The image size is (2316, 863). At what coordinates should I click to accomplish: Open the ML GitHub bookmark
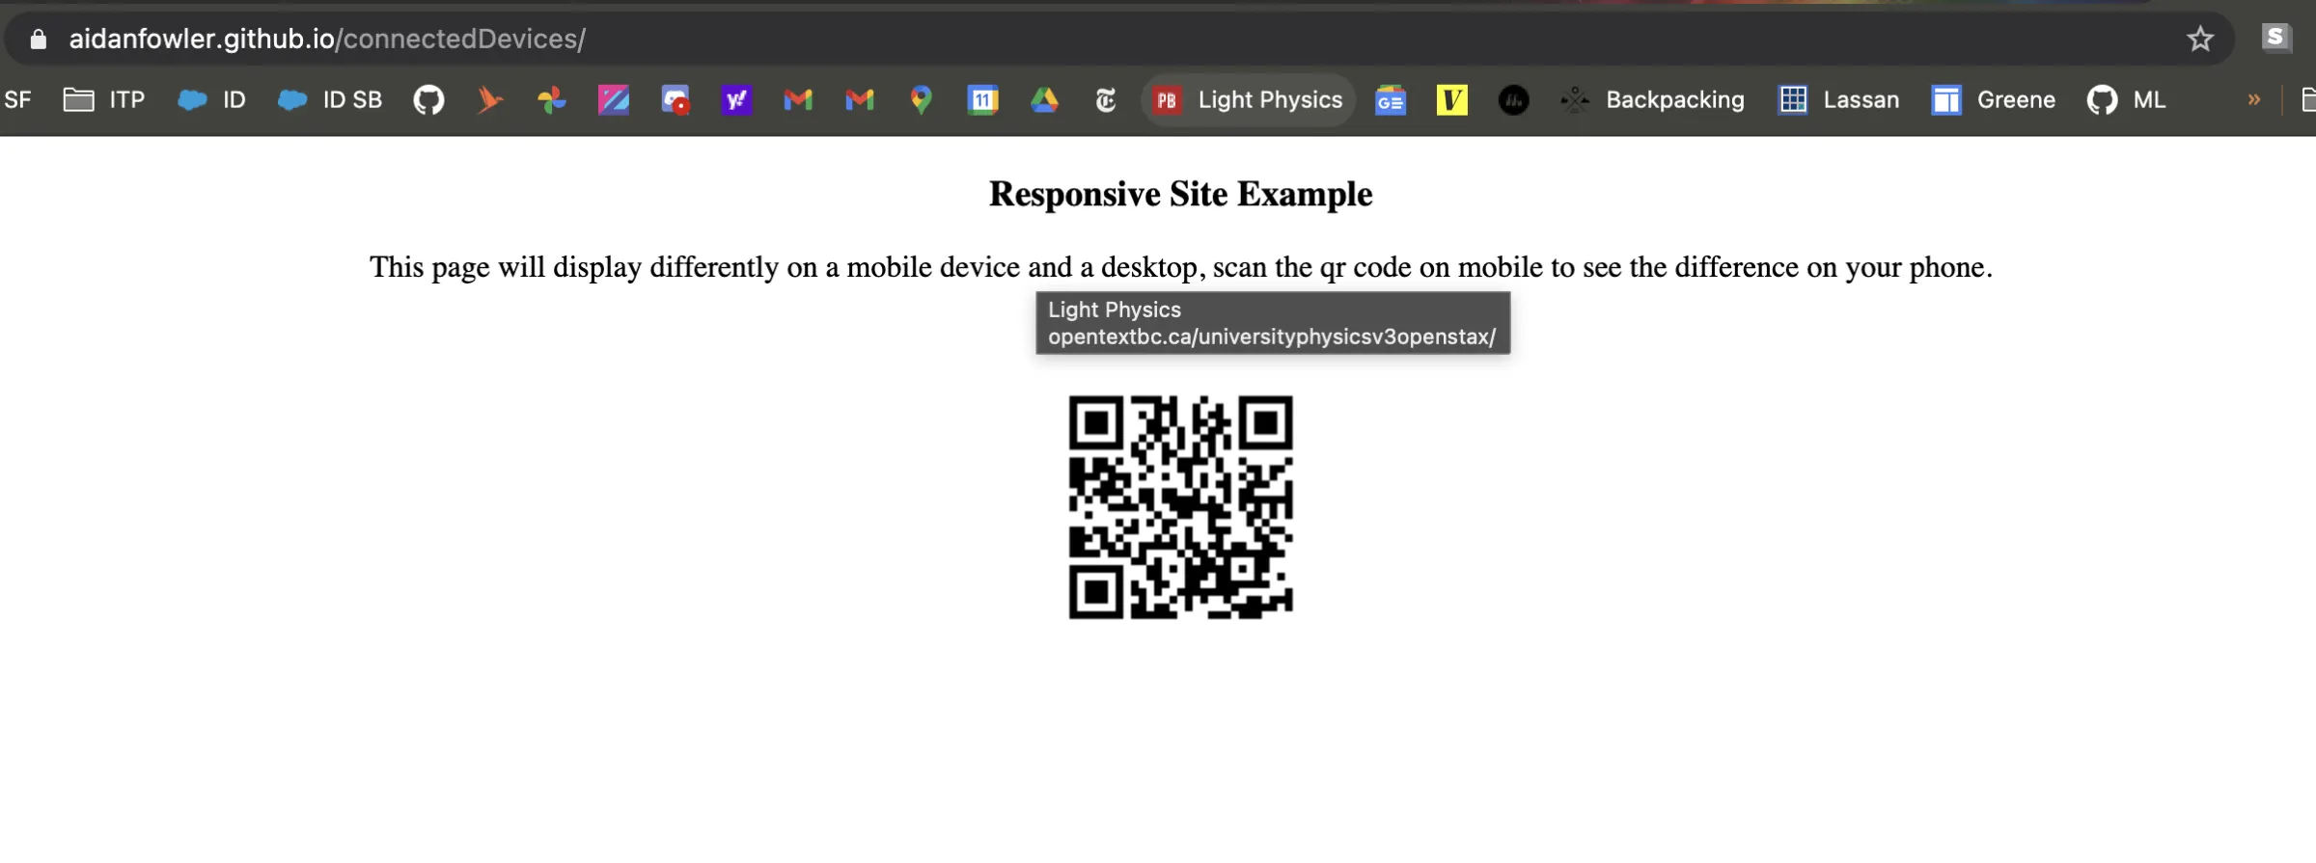(x=2126, y=99)
